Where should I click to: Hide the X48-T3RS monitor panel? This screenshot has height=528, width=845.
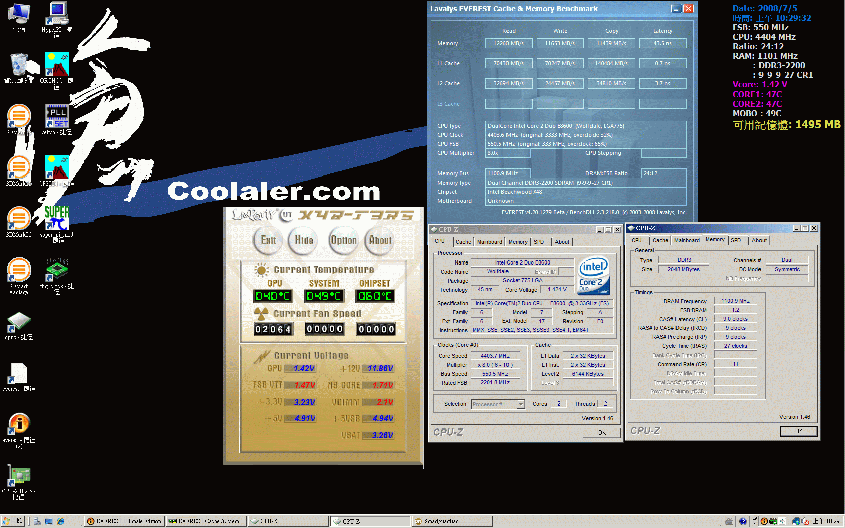[302, 241]
